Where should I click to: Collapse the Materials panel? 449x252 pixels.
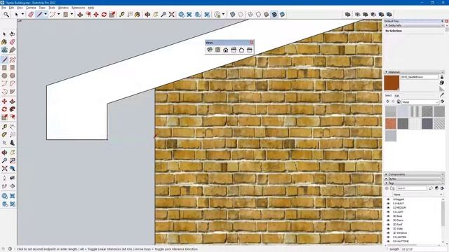[x=387, y=72]
